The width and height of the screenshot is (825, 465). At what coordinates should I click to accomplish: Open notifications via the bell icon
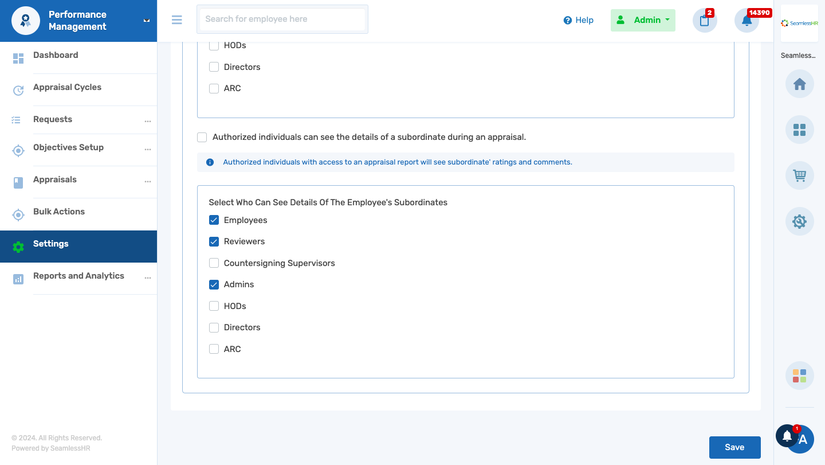[747, 20]
